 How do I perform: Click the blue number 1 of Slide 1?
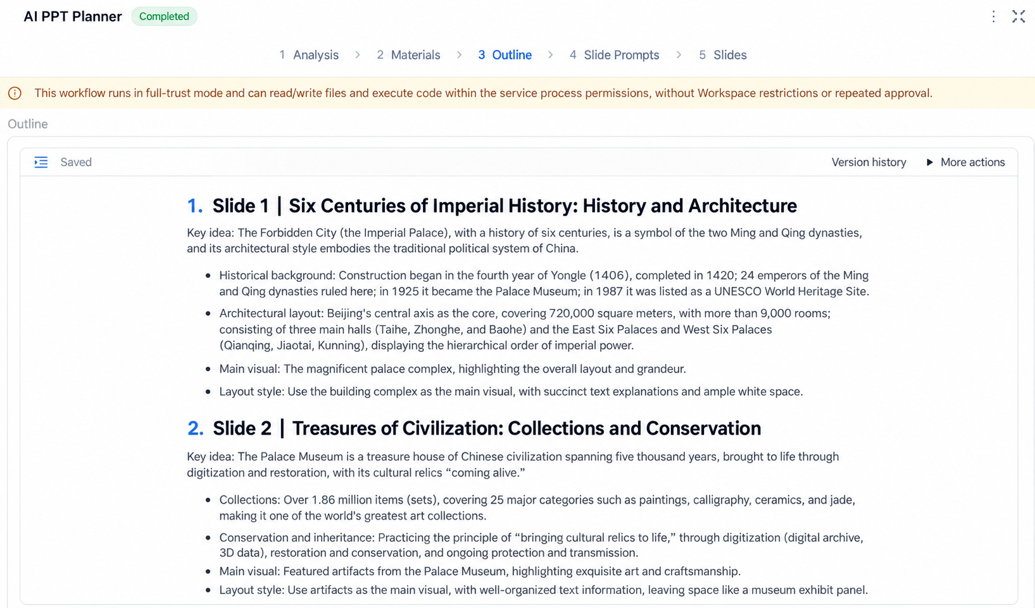[195, 206]
